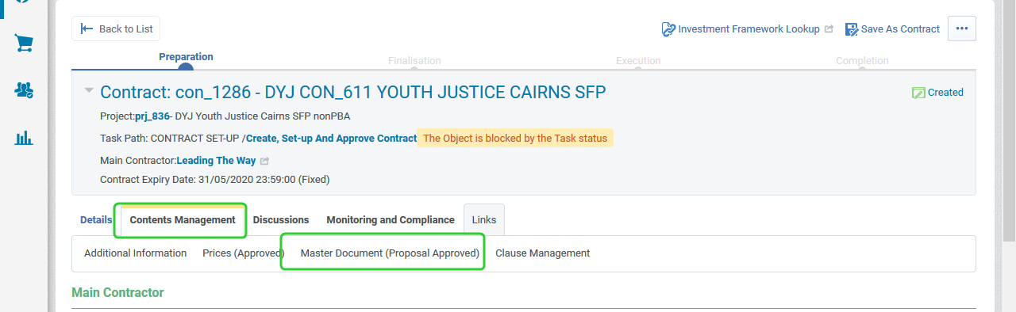Switch to the Details tab
This screenshot has height=312, width=1016.
coord(96,220)
